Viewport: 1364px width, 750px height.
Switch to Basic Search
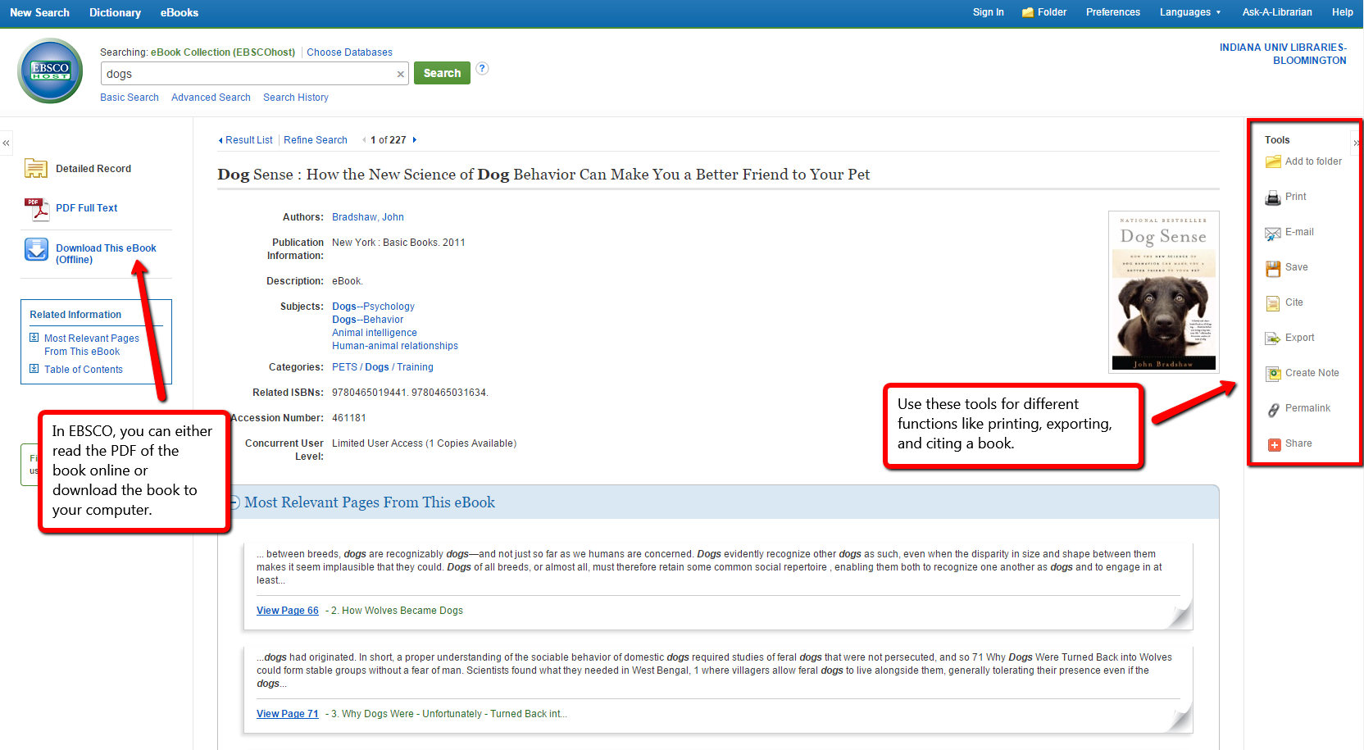(x=130, y=98)
